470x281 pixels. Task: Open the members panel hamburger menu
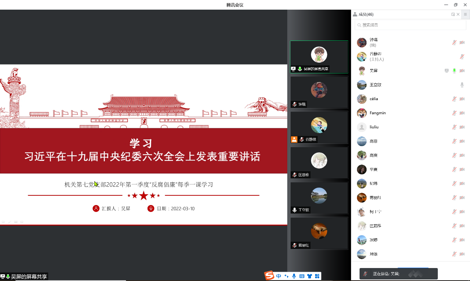(x=465, y=14)
